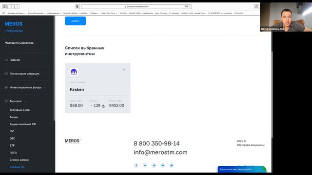Click the Kraken logo thumbnail
This screenshot has height=175, width=312.
[x=74, y=72]
